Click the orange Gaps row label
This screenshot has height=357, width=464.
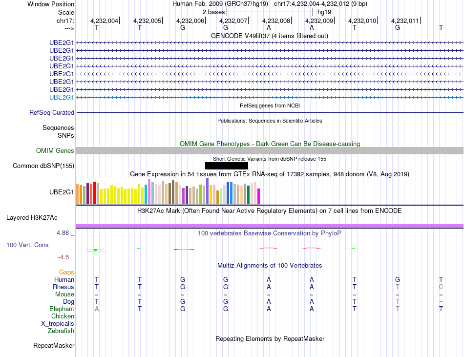pyautogui.click(x=66, y=272)
